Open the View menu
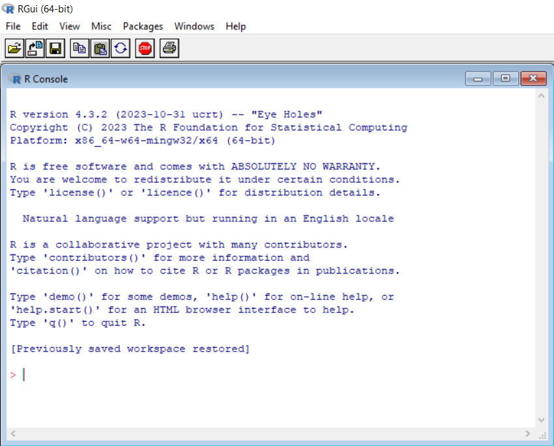The height and width of the screenshot is (446, 554). point(69,27)
